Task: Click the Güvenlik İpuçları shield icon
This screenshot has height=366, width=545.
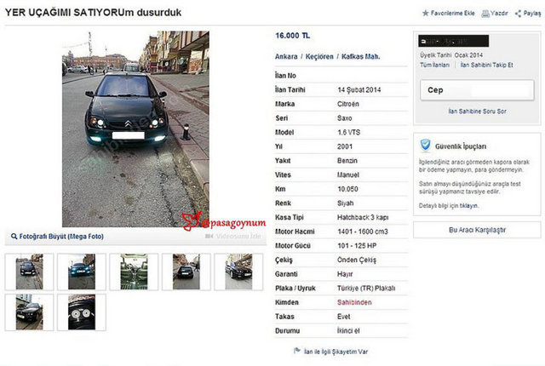Action: coord(426,146)
